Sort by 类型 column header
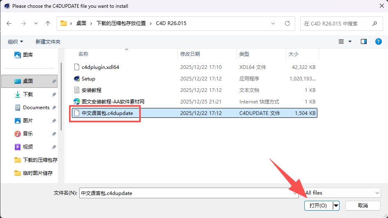The image size is (388, 218). coord(244,54)
